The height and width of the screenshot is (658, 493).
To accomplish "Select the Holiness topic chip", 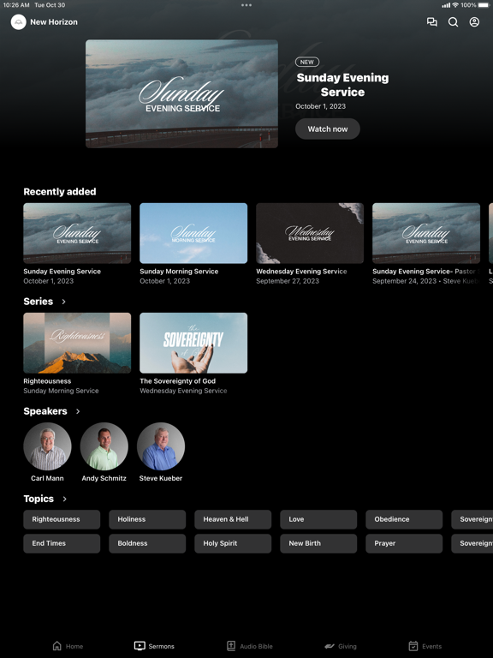I will (147, 519).
